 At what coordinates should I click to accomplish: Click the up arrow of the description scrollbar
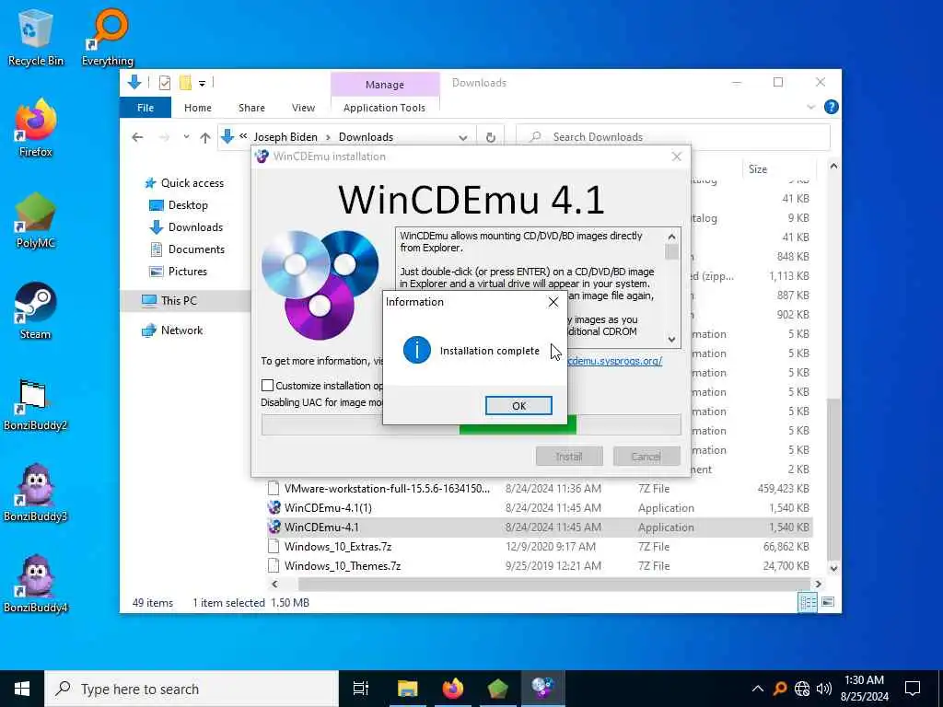click(x=671, y=237)
